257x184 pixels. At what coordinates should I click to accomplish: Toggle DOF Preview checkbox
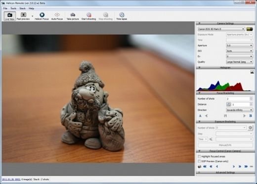(199, 161)
